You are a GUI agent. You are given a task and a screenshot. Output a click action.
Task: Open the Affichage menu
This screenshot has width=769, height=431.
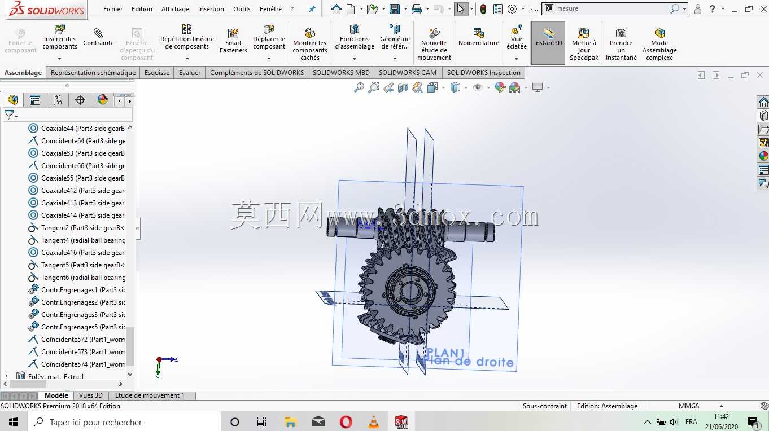(176, 9)
